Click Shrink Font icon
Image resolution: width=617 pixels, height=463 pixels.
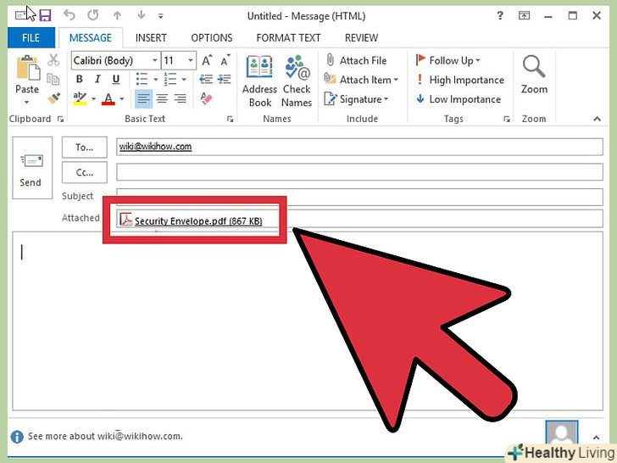[x=225, y=60]
